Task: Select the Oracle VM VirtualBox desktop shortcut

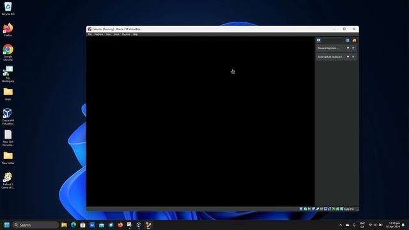Action: (8, 116)
